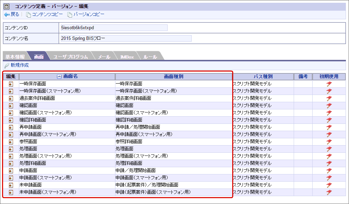Toggle 初期使用 flag for 一時保存画面 row
The width and height of the screenshot is (349, 204).
[x=329, y=84]
